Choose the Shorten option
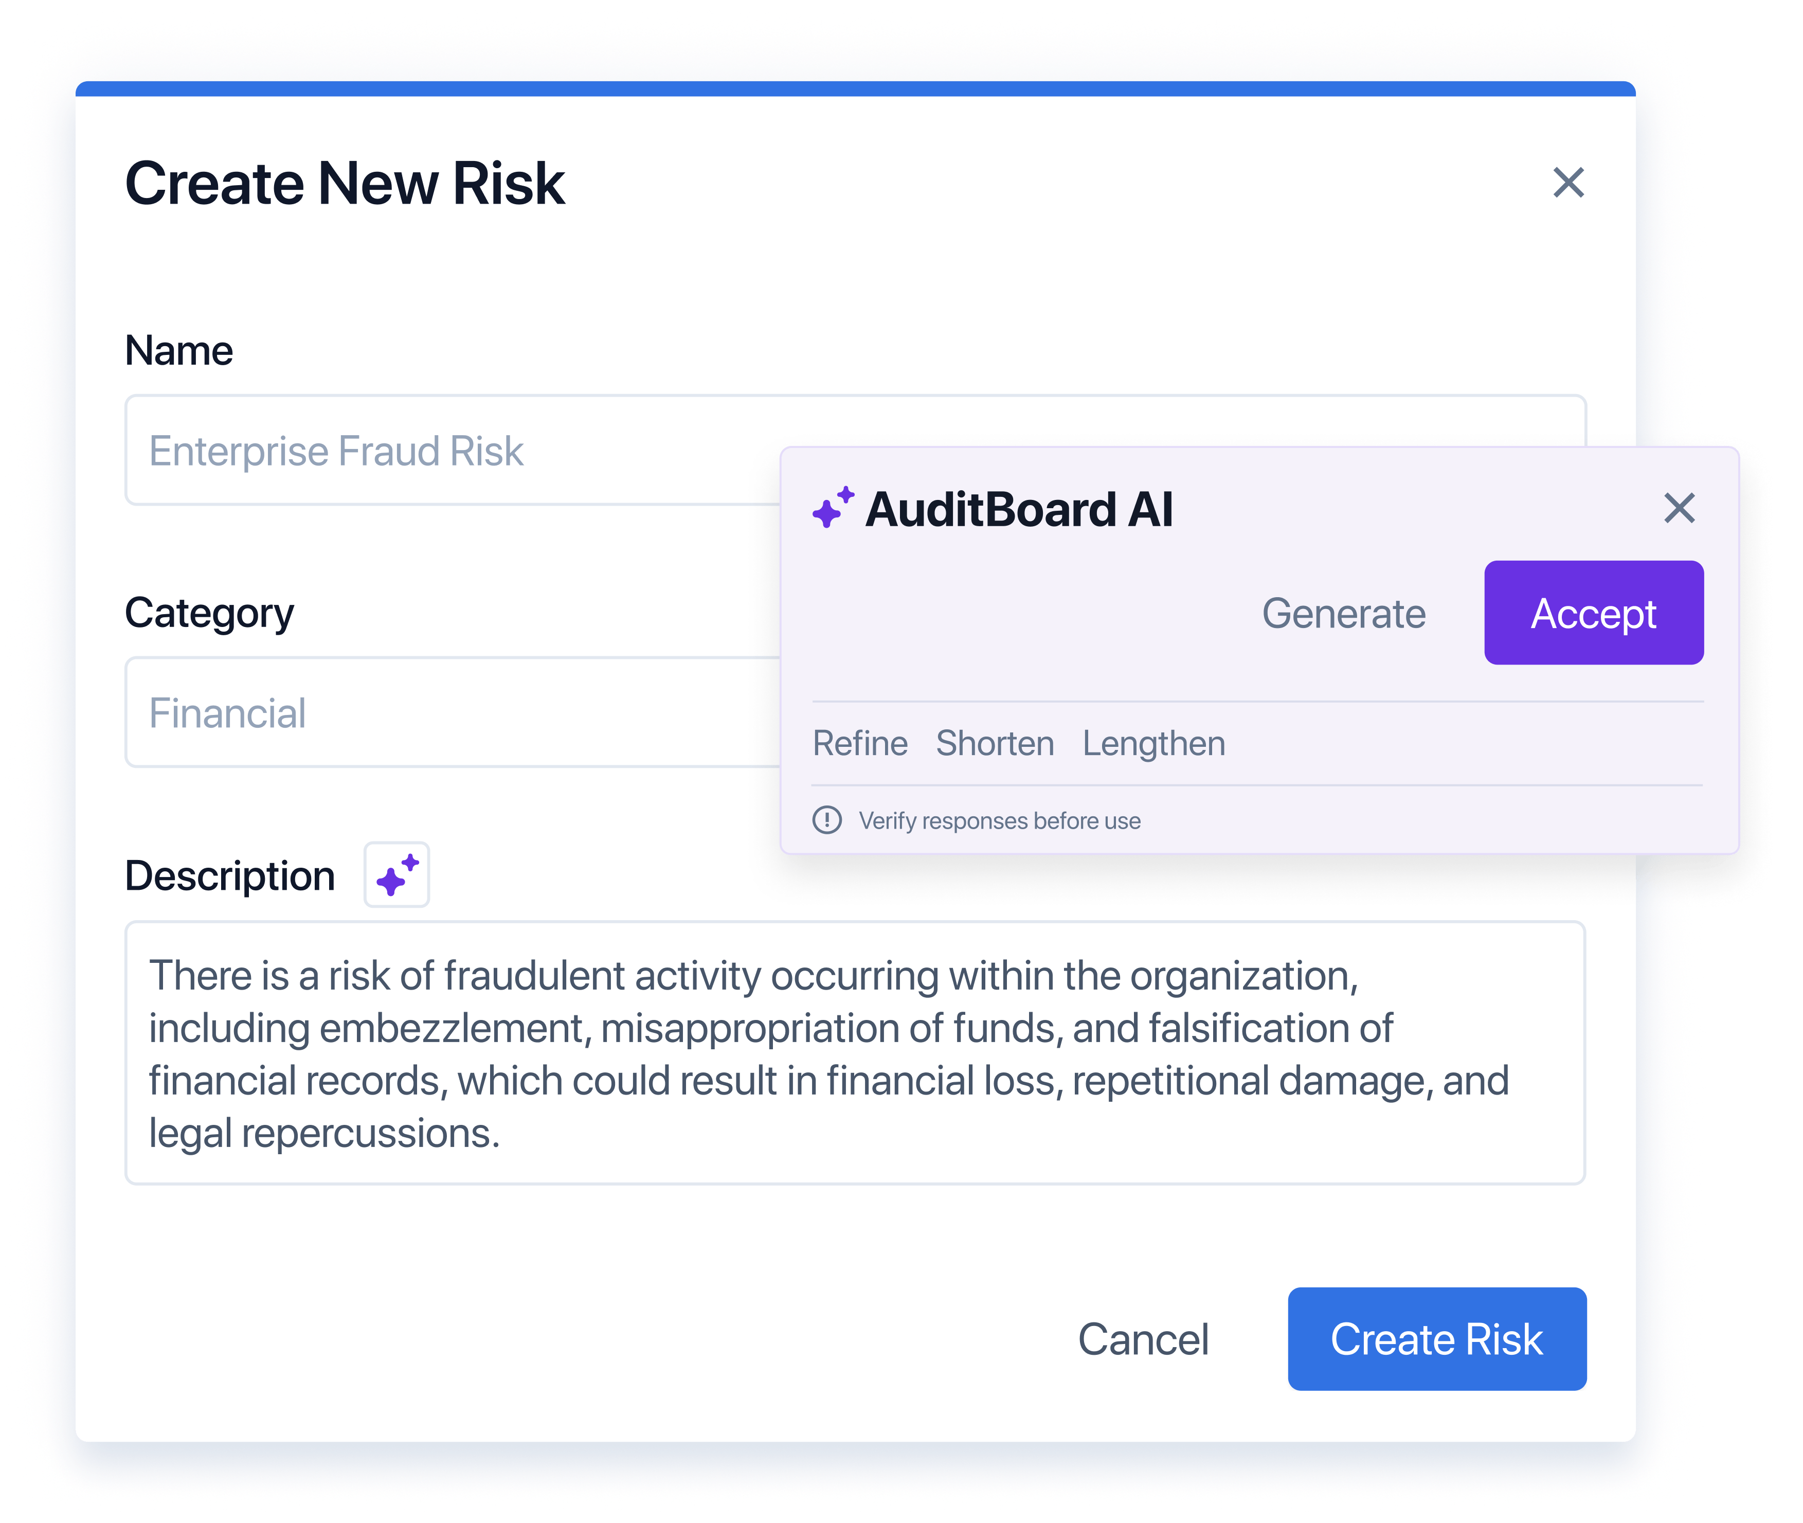The height and width of the screenshot is (1523, 1803). (994, 743)
